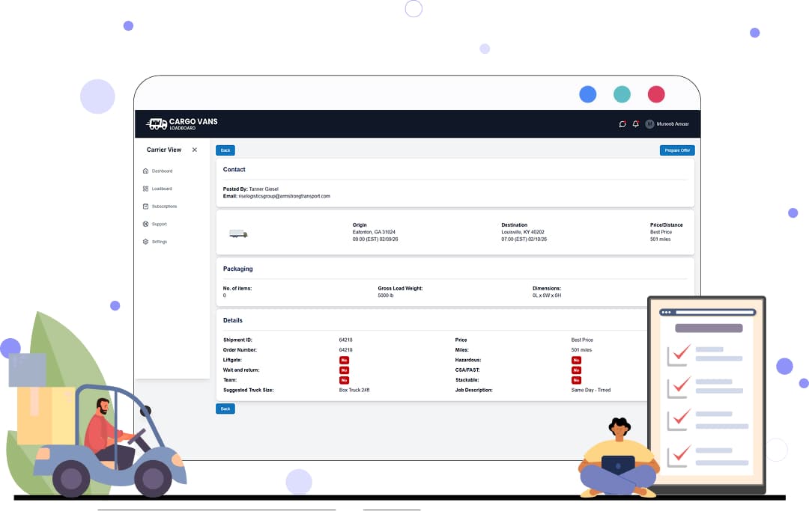Screen dimensions: 809x511
Task: Open Loadboard from sidebar menu
Action: [x=162, y=189]
